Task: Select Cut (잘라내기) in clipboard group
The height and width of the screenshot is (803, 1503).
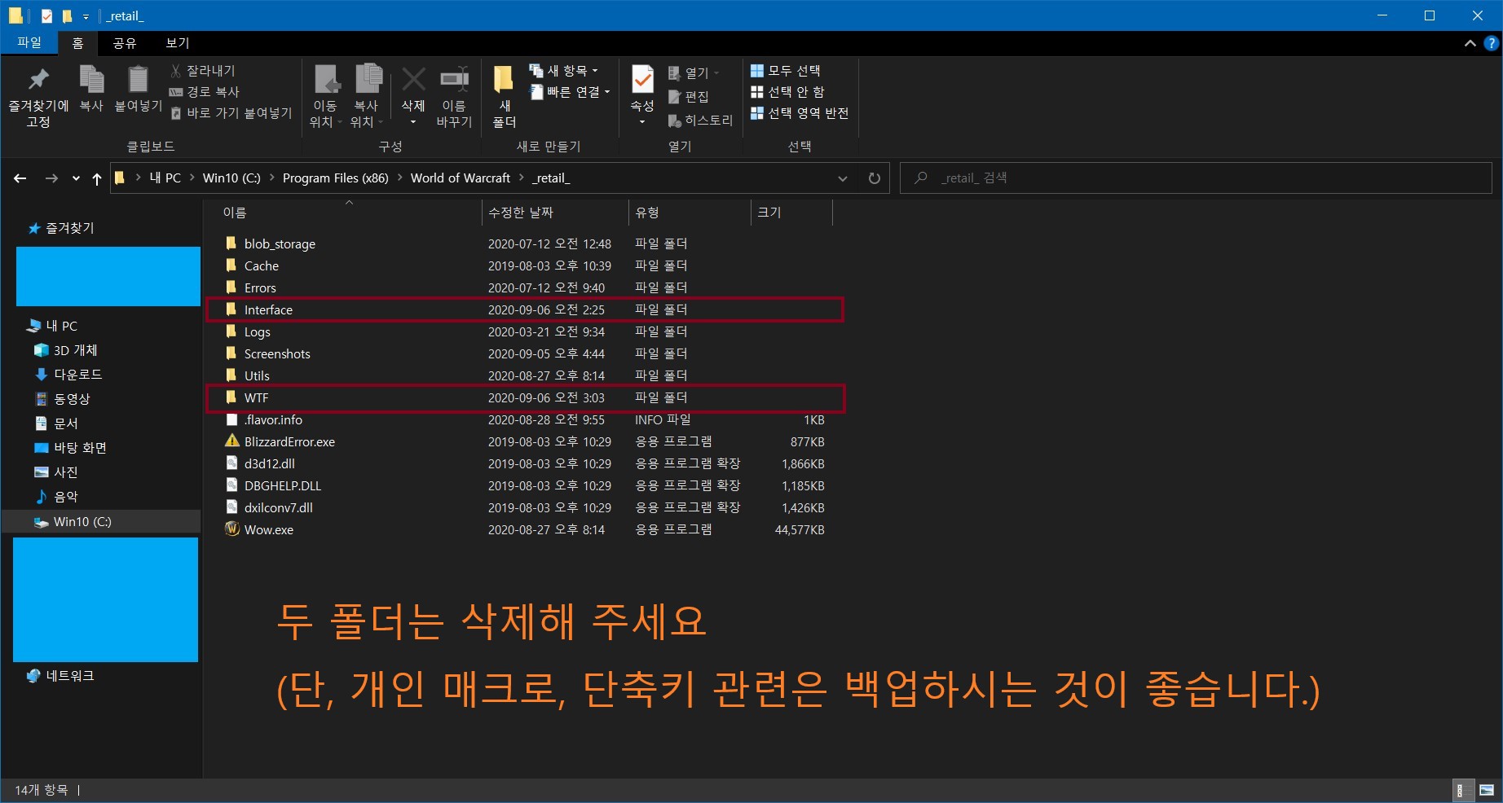Action: click(x=203, y=71)
